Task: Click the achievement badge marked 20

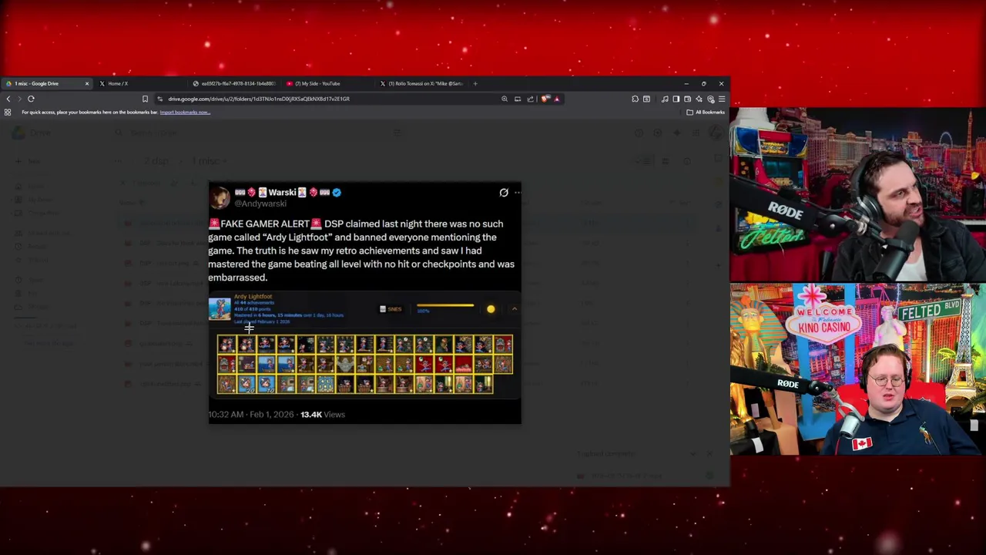Action: pos(247,384)
